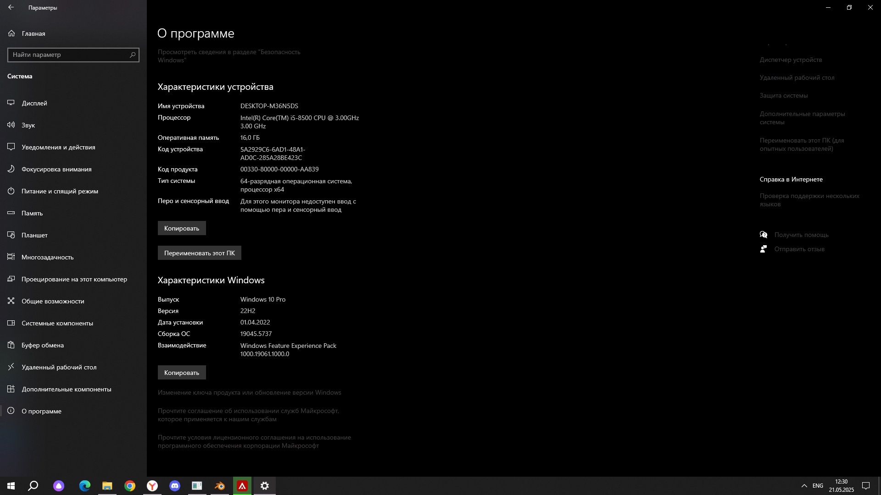
Task: Click the OS build value 19045.5737
Action: pyautogui.click(x=256, y=334)
